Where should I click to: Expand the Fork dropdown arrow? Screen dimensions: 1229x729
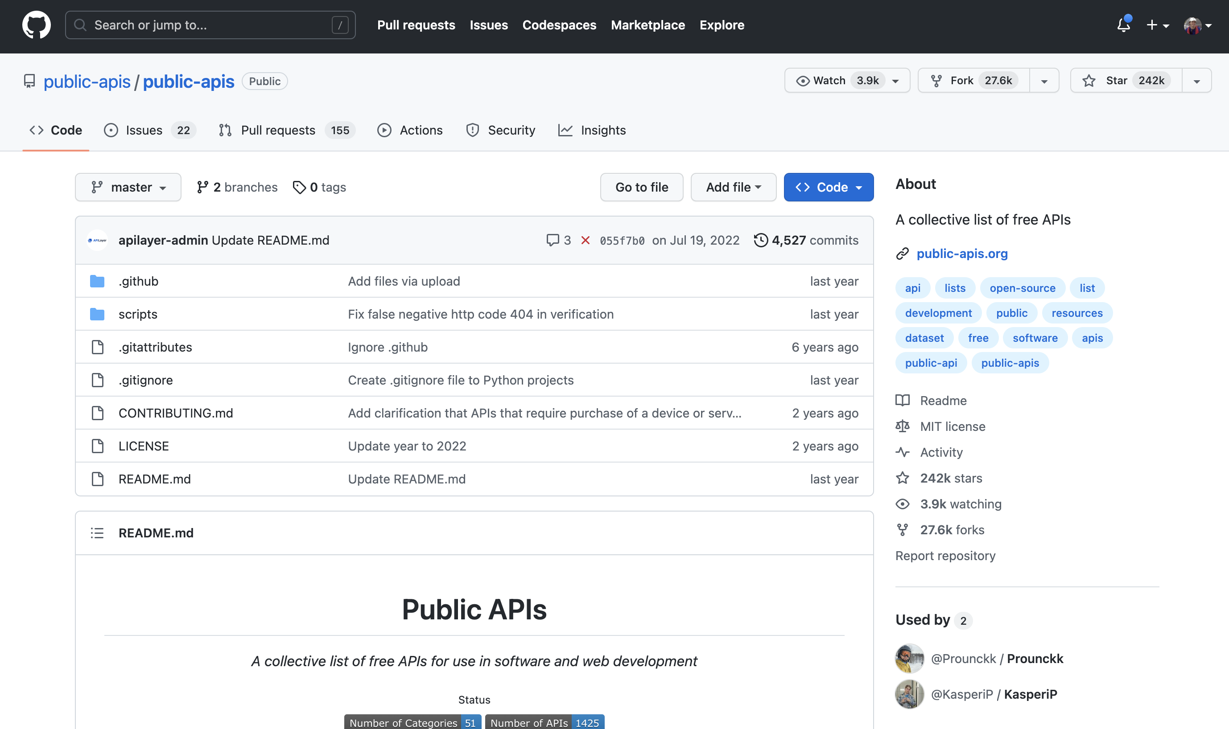1044,81
